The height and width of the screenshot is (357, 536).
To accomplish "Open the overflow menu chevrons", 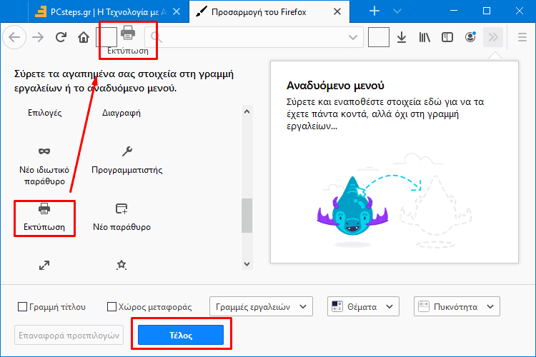I will (x=493, y=37).
